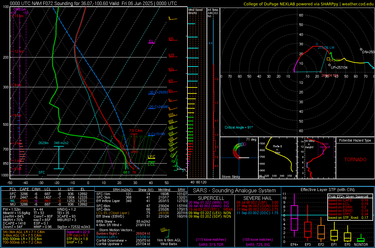Image resolution: width=375 pixels, height=248 pixels.
Task: Select the 15 km height label
Action: 19,16
